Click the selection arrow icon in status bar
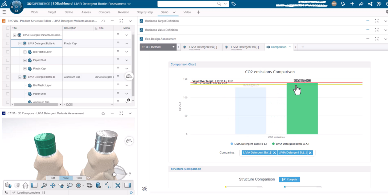The height and width of the screenshot is (195, 388). point(6,192)
